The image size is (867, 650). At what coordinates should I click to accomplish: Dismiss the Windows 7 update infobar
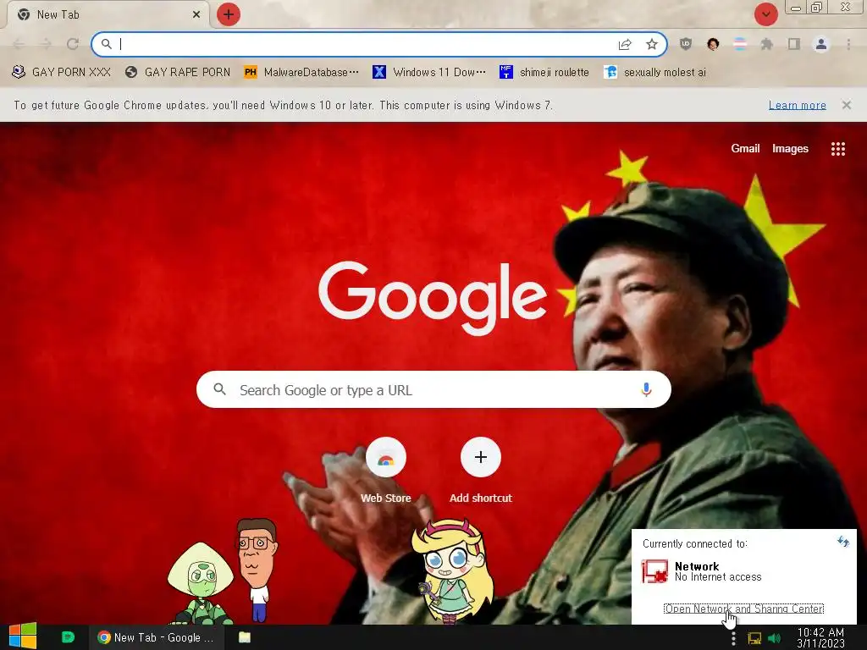pos(847,105)
